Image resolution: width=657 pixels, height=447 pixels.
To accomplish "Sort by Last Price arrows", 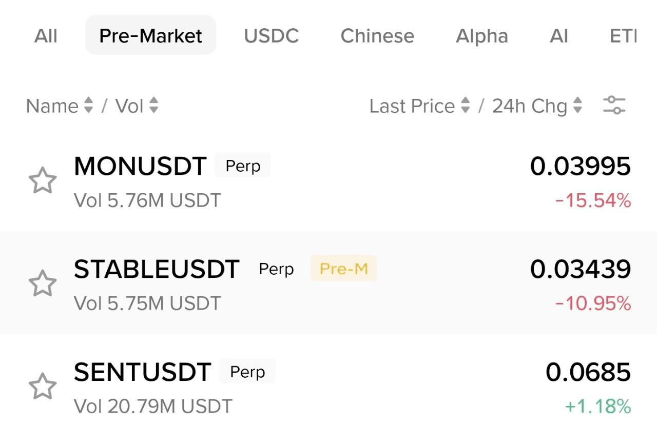I will 466,106.
